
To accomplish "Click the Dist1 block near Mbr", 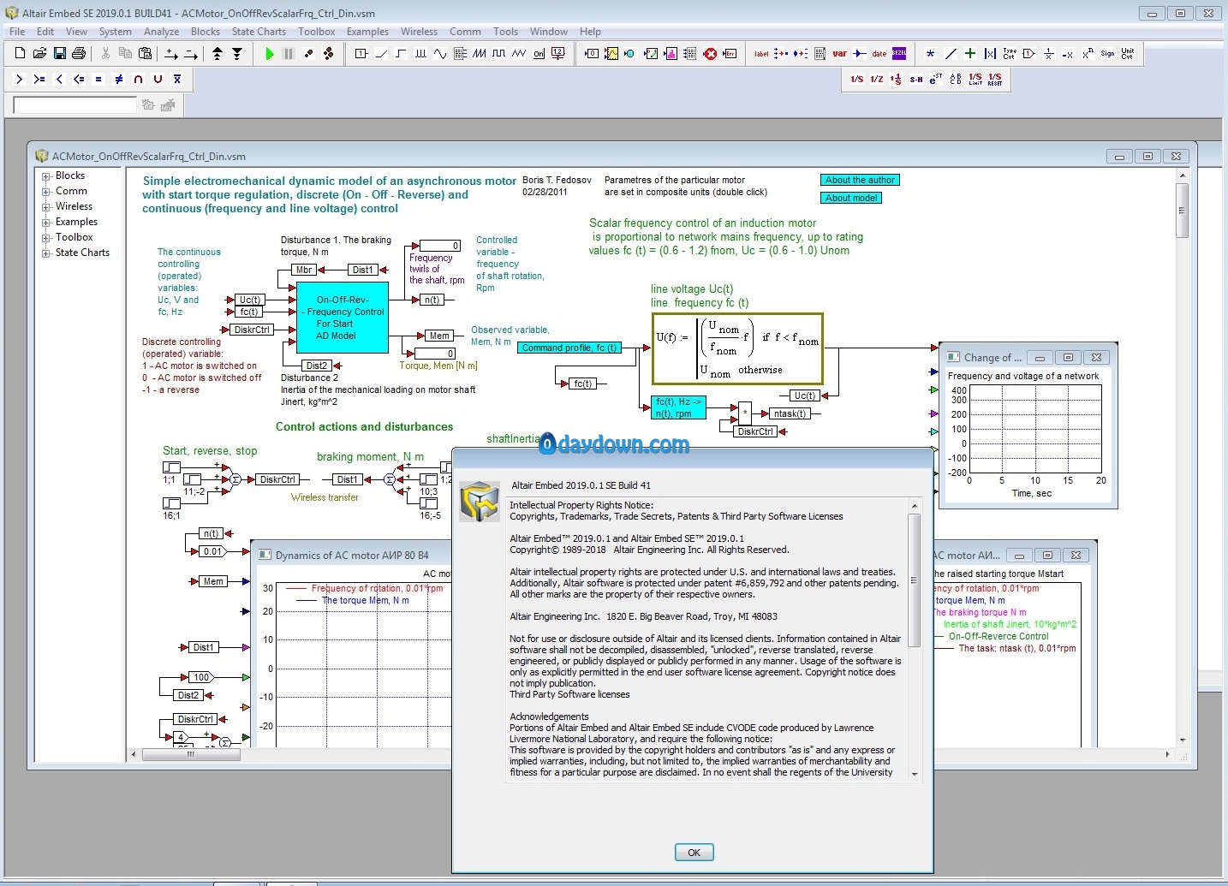I will (x=363, y=270).
